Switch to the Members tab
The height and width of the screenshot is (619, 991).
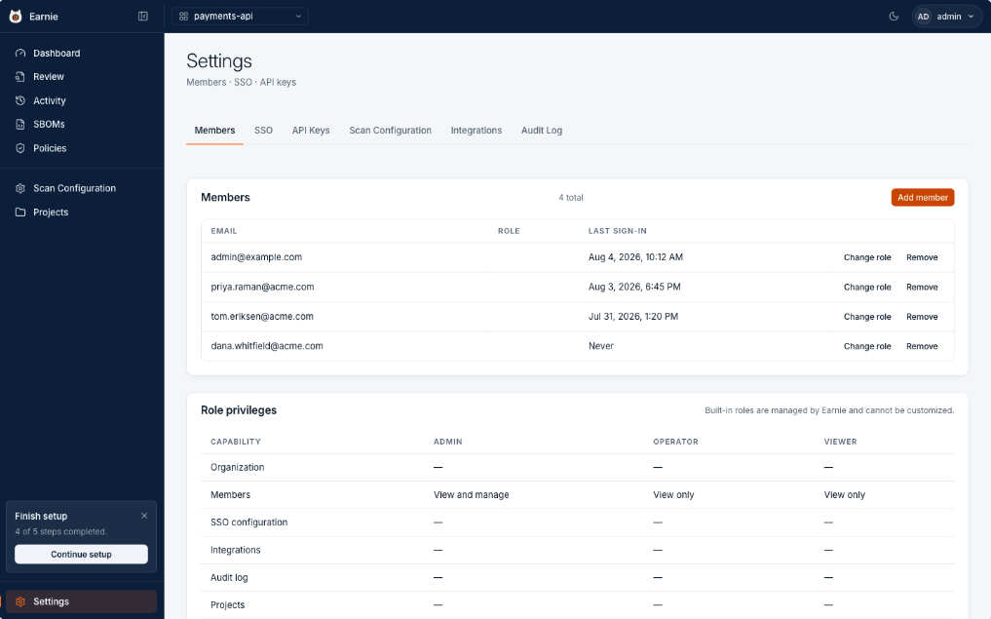pos(215,131)
